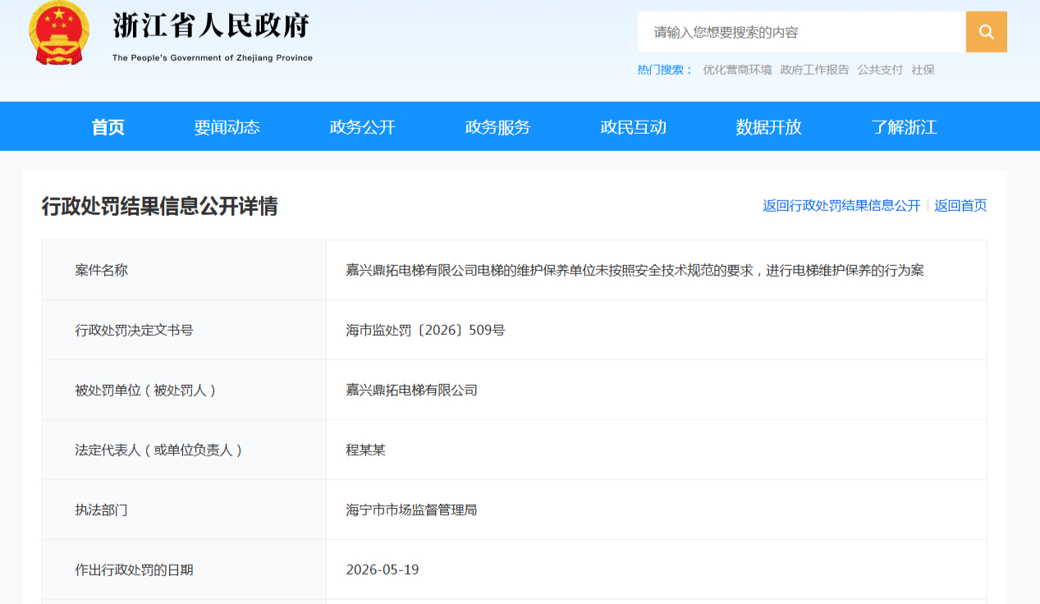Click the date value 2026-05-19
The width and height of the screenshot is (1040, 604).
pyautogui.click(x=383, y=570)
